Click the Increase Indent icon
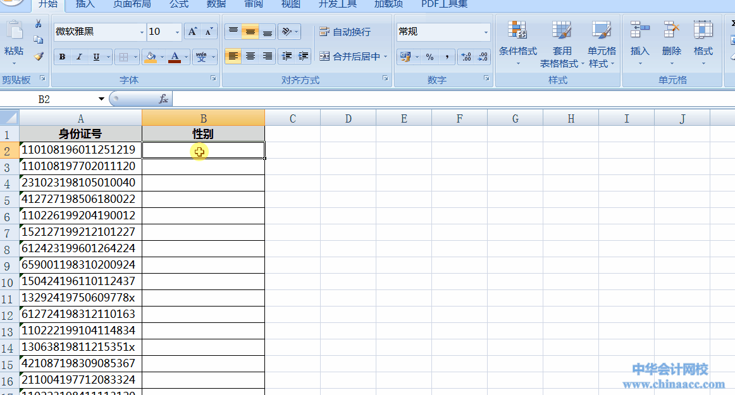Image resolution: width=735 pixels, height=395 pixels. (304, 56)
